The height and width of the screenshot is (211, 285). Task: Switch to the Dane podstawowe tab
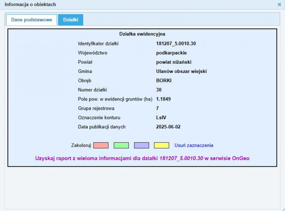pos(31,20)
